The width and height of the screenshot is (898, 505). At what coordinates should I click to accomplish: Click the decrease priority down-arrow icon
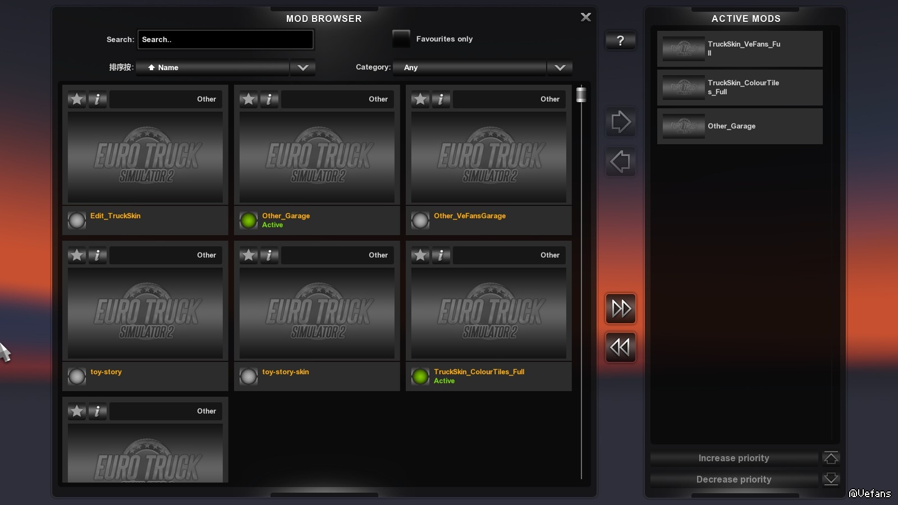click(831, 479)
